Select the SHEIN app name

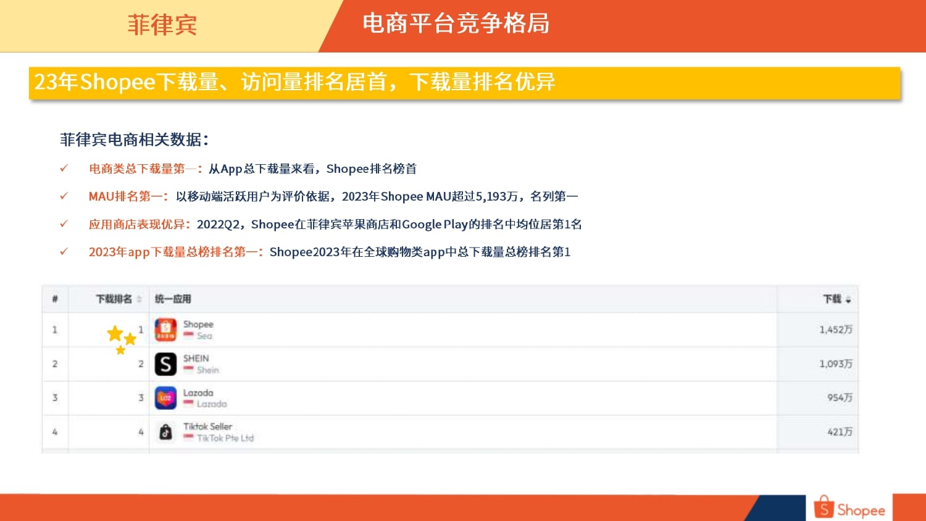tap(196, 358)
